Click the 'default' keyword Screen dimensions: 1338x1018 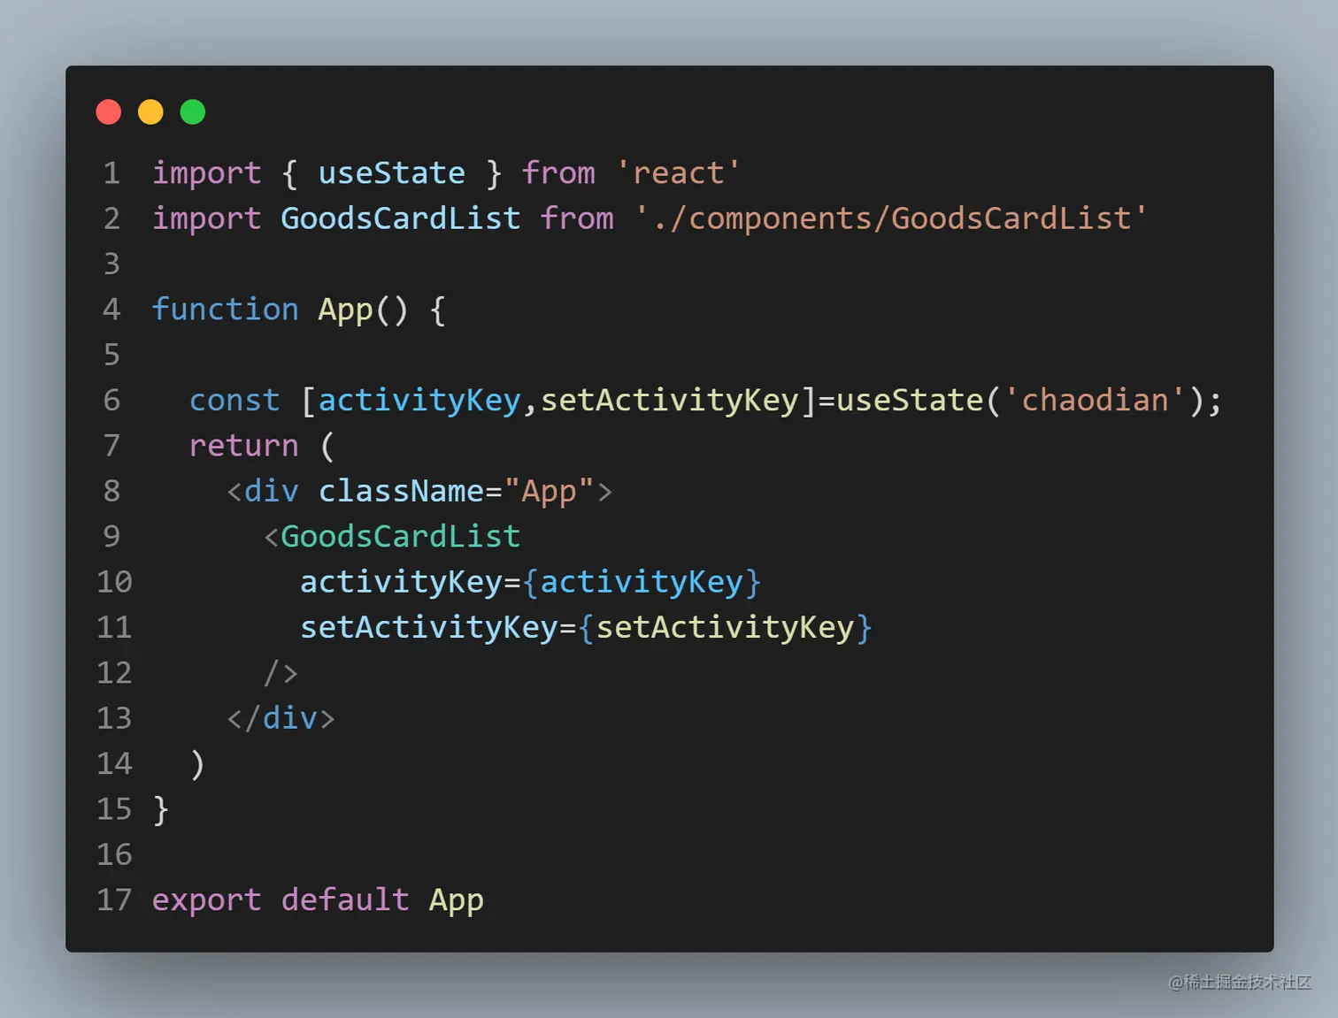point(345,899)
